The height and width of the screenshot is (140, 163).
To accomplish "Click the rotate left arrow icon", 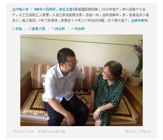I will [x=53, y=29].
